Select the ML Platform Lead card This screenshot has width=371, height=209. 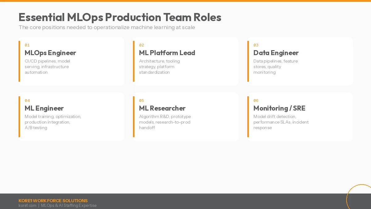coord(185,61)
